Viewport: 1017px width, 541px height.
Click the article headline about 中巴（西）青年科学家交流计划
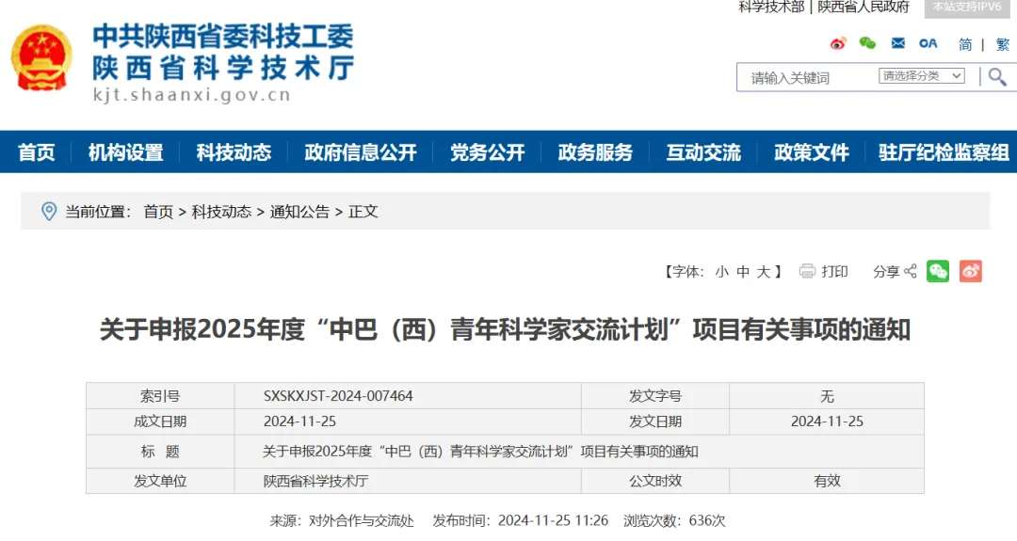point(506,329)
